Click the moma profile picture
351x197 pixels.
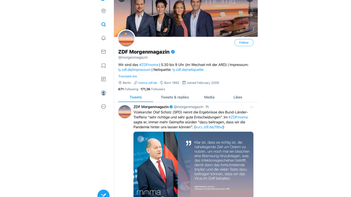126,38
